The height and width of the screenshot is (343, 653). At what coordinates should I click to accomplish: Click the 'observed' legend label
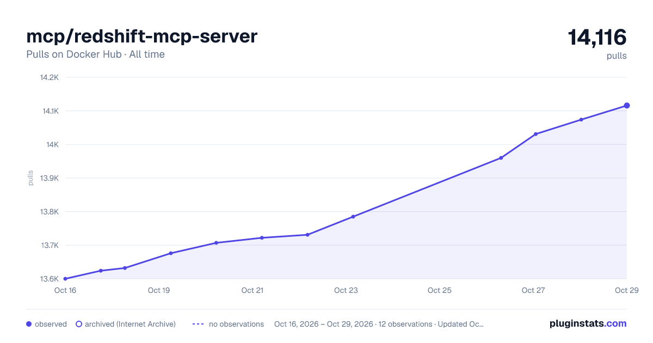(x=51, y=324)
